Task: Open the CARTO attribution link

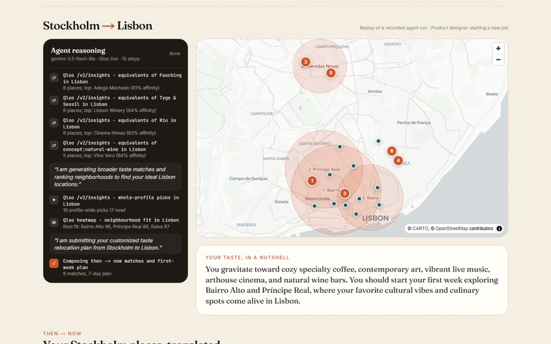Action: click(420, 229)
